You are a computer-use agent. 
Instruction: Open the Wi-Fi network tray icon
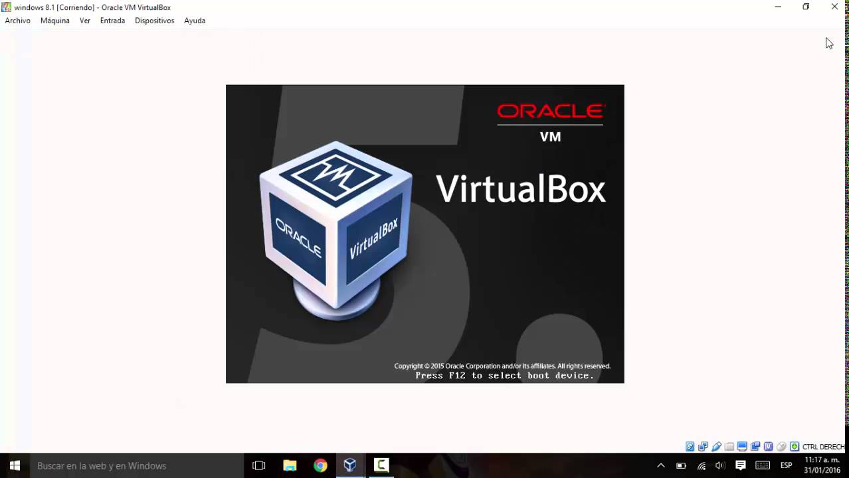pos(702,465)
